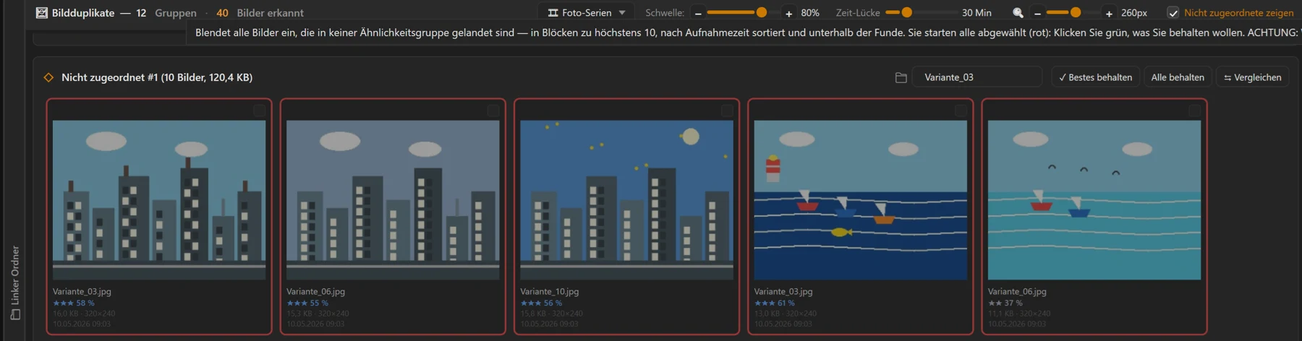The height and width of the screenshot is (341, 1302).
Task: Reduce thumbnail size with the minus button
Action: 1037,13
